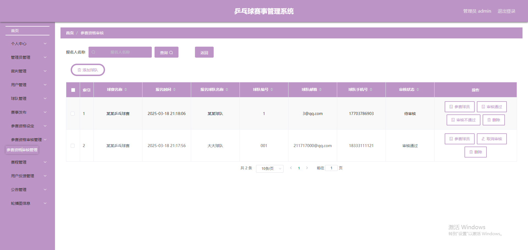Screen dimensions: 528x250
Task: Click the 返回 button
Action: 204,52
